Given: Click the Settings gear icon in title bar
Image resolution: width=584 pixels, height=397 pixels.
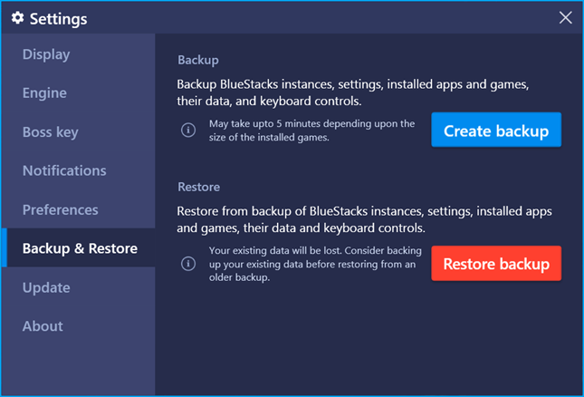Looking at the screenshot, I should coord(17,17).
